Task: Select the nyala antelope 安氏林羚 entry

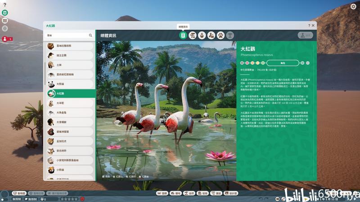Action: point(70,151)
